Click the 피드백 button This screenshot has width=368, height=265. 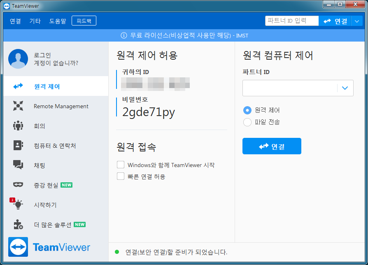[84, 21]
